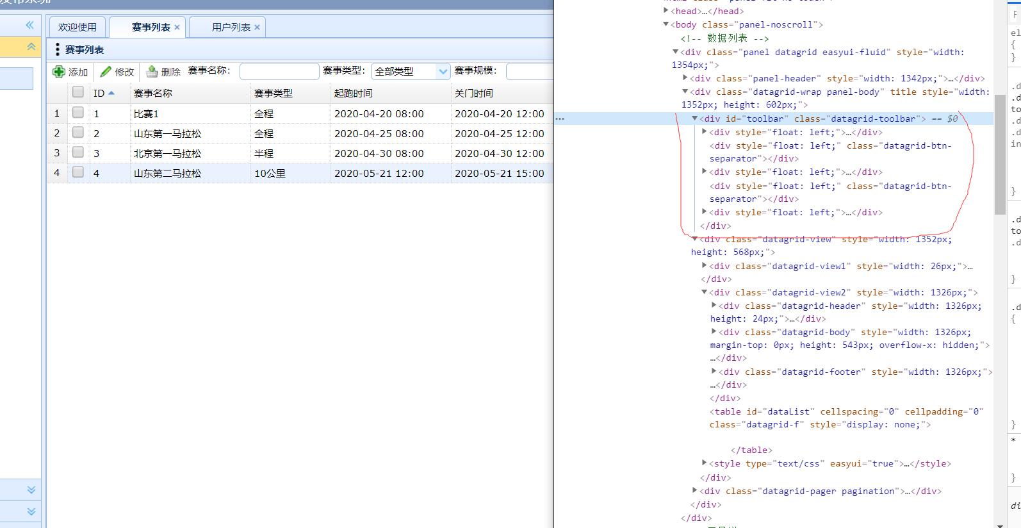The height and width of the screenshot is (528, 1021).
Task: Click the ID column sort arrow
Action: tap(111, 94)
